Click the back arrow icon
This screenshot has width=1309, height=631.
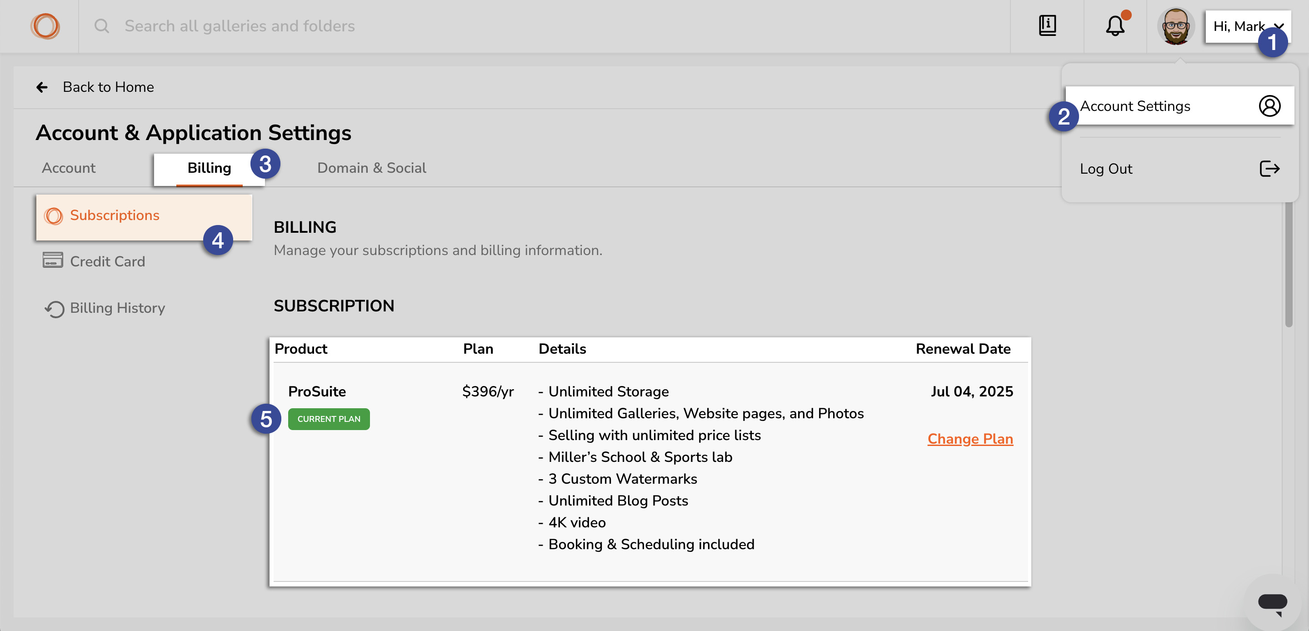point(42,87)
